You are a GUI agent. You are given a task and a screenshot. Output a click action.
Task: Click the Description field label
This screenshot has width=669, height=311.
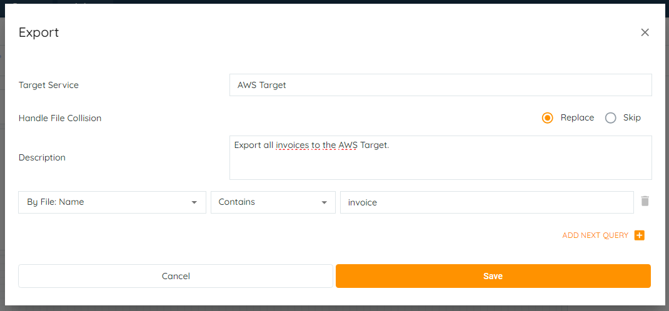pyautogui.click(x=42, y=157)
